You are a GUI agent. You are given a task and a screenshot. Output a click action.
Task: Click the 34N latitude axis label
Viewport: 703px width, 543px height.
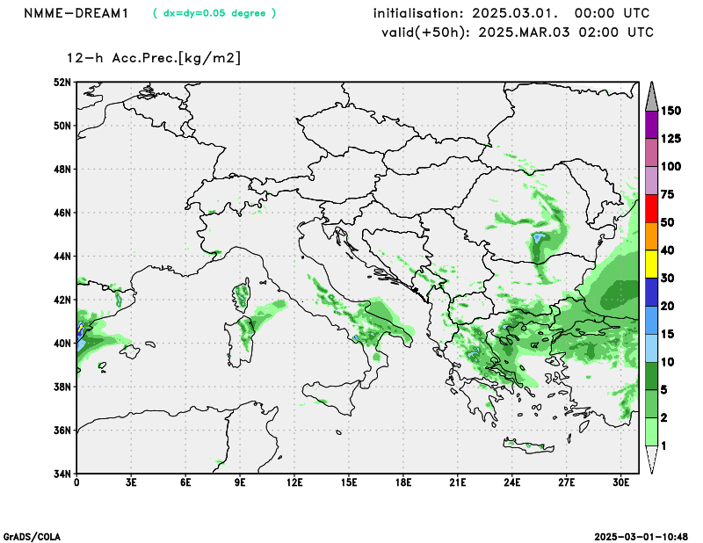[x=62, y=474]
